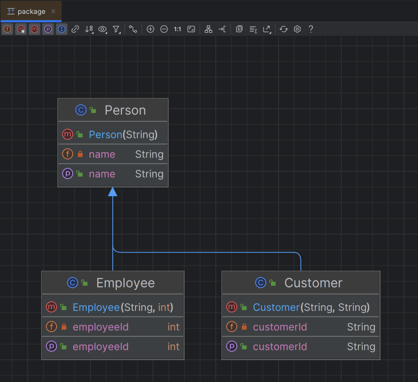Select the customerId property row

coord(301,346)
